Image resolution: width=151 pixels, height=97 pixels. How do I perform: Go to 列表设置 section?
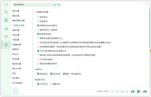click(16, 35)
